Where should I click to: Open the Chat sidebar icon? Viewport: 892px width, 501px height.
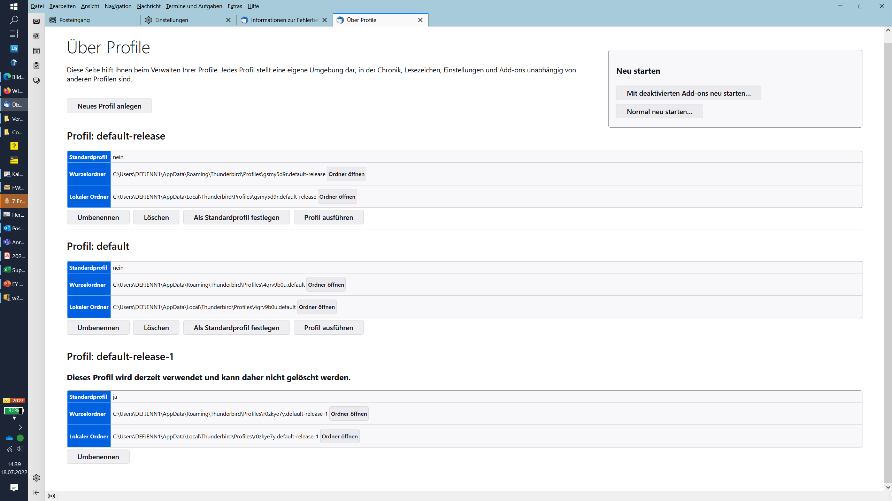(x=36, y=81)
